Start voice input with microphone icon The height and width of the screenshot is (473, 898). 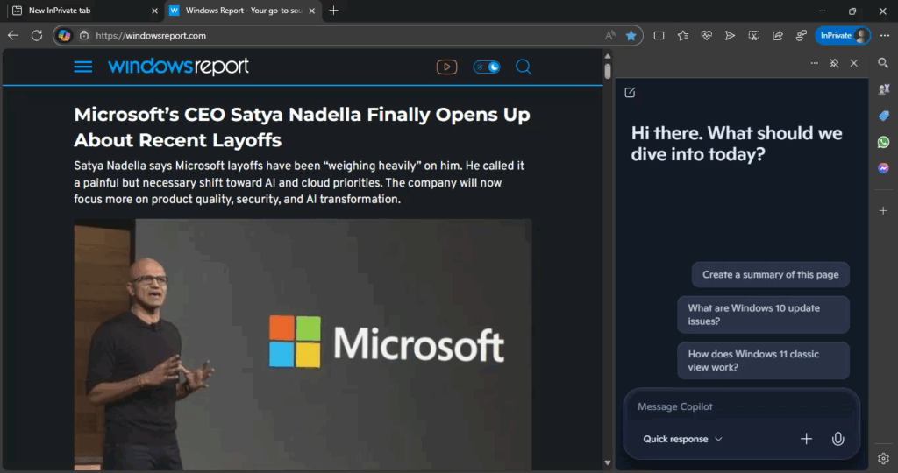pos(837,439)
